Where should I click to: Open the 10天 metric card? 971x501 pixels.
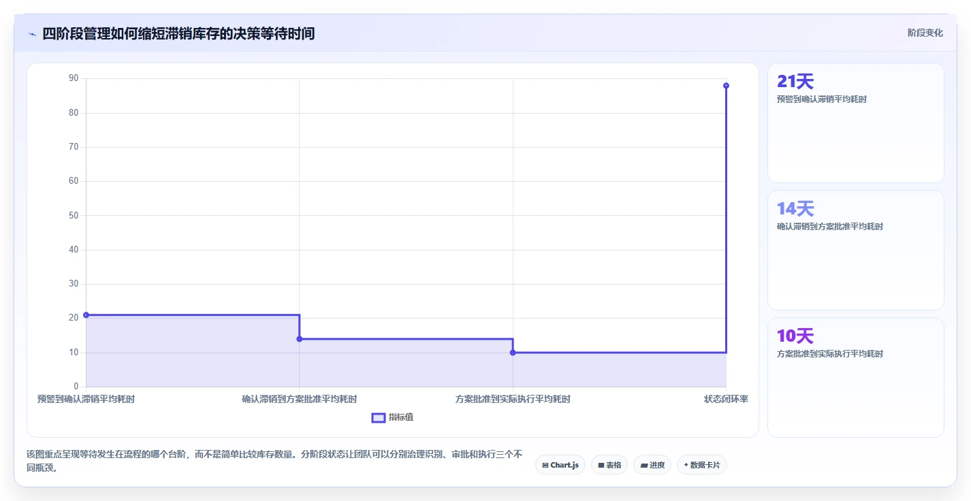coord(856,377)
